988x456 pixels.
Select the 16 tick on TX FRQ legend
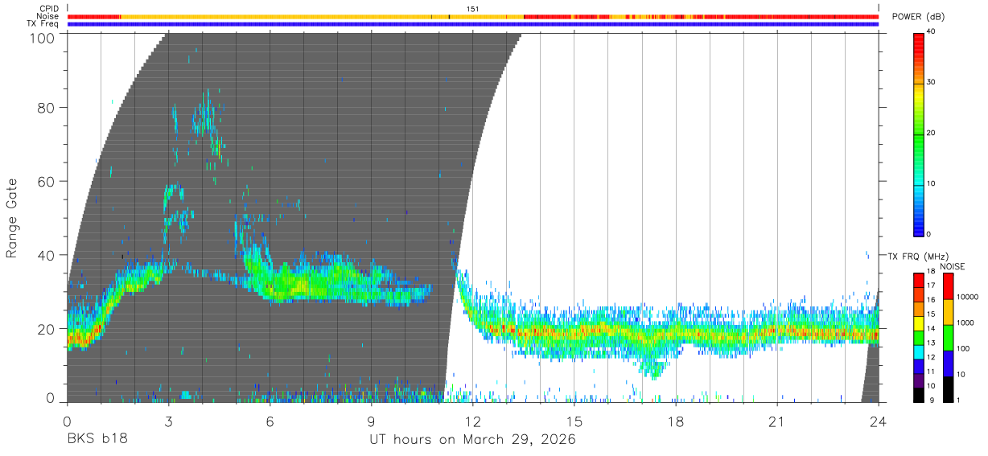[932, 299]
